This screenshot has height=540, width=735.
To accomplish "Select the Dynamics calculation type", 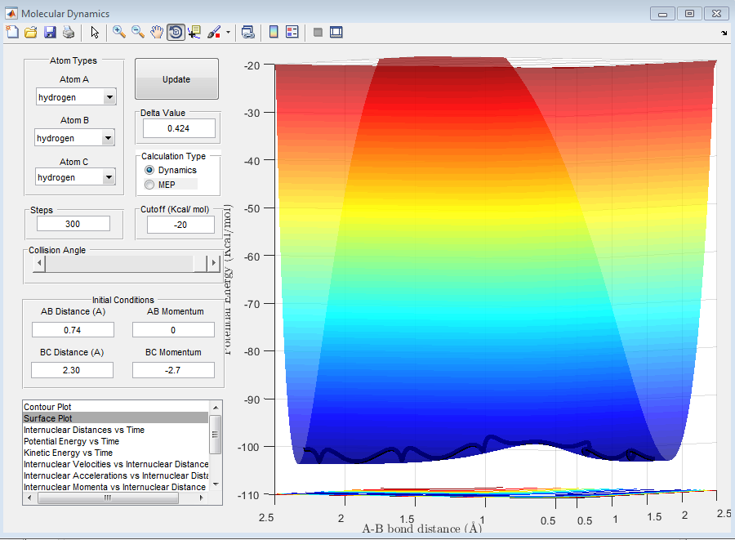I will coord(149,170).
